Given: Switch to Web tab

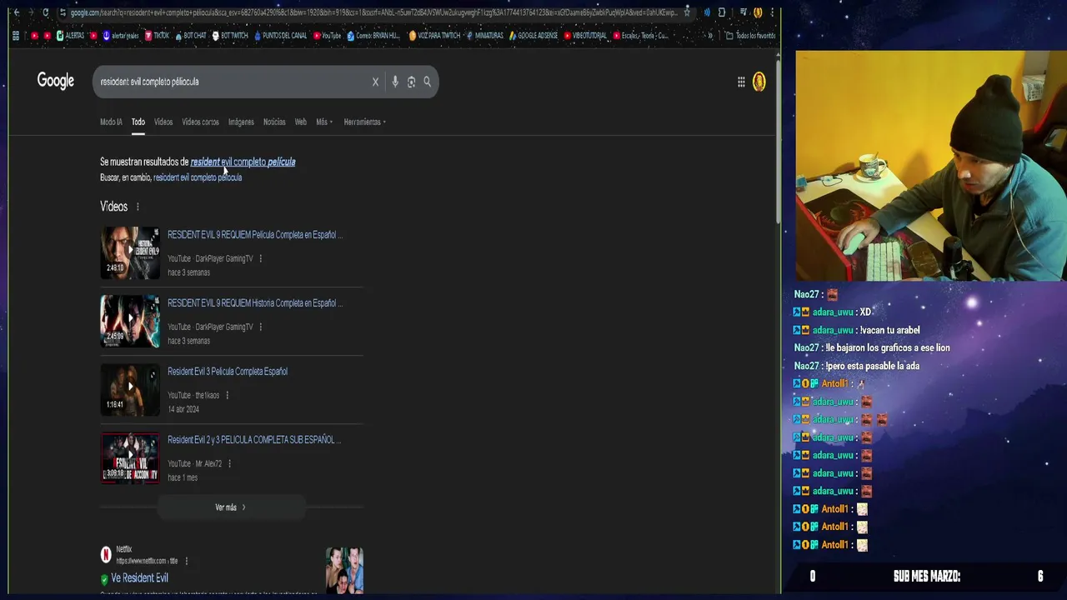Looking at the screenshot, I should click(301, 122).
